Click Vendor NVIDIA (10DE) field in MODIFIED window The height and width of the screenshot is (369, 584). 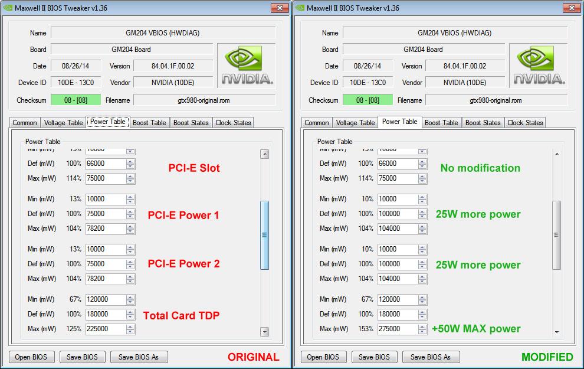point(465,83)
